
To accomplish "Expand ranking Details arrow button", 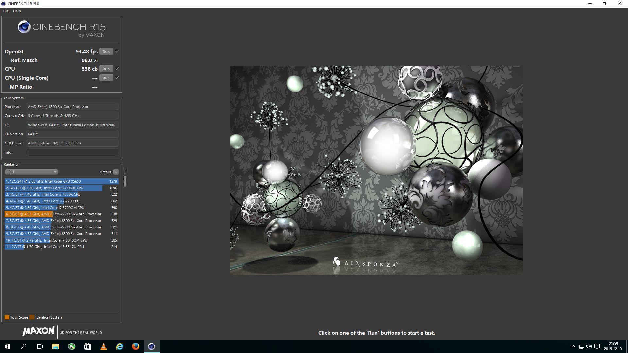I will tap(116, 172).
